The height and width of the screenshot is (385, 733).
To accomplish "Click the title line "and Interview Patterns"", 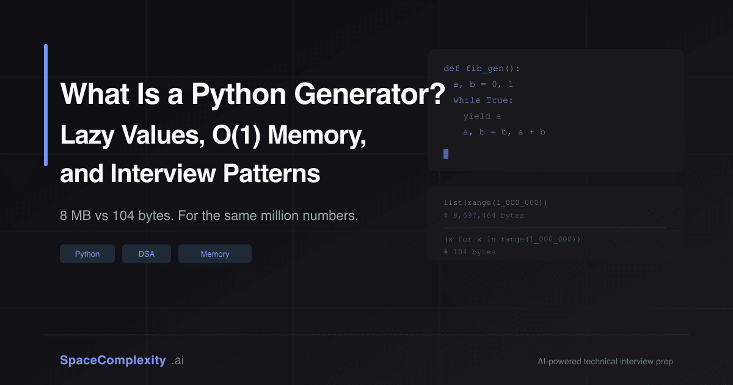I will click(190, 174).
